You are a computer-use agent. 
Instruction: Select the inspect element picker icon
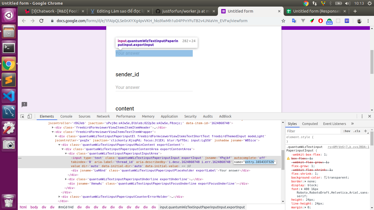point(22,116)
